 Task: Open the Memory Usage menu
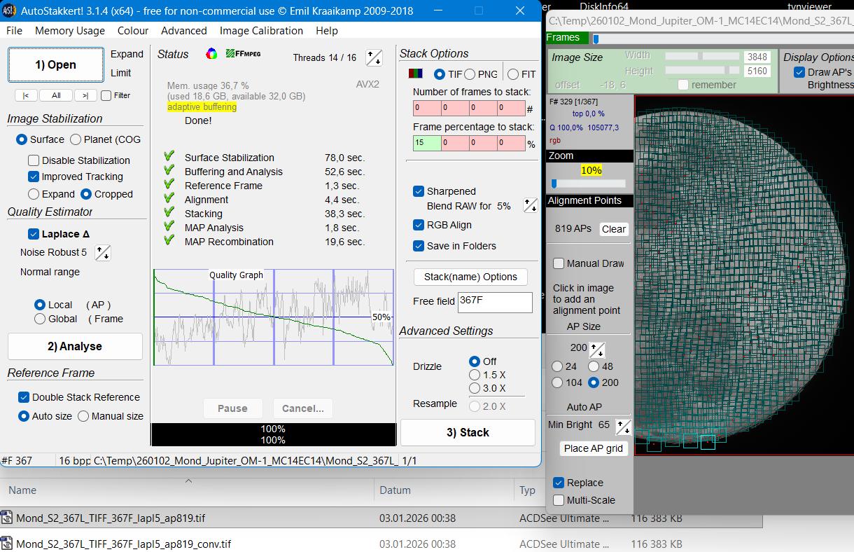click(70, 31)
